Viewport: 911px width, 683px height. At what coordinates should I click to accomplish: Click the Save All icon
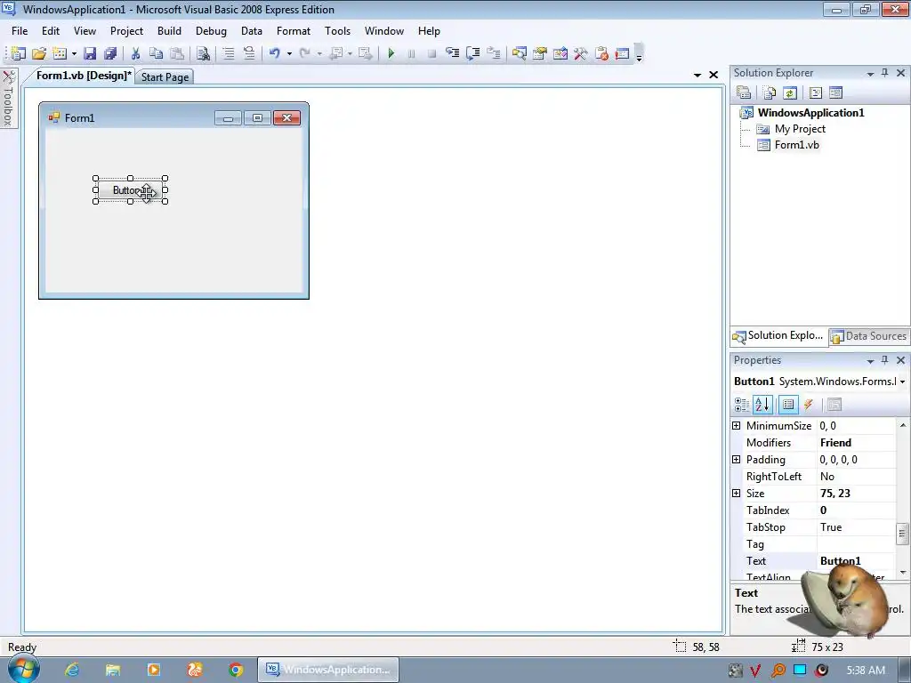109,53
